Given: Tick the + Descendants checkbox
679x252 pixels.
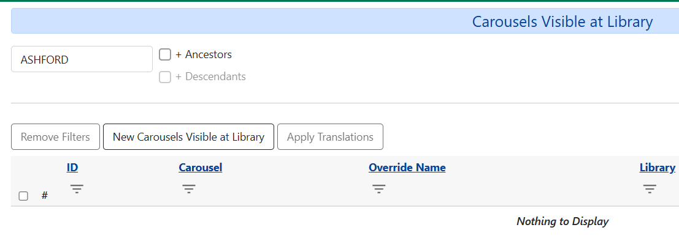Looking at the screenshot, I should [x=165, y=77].
